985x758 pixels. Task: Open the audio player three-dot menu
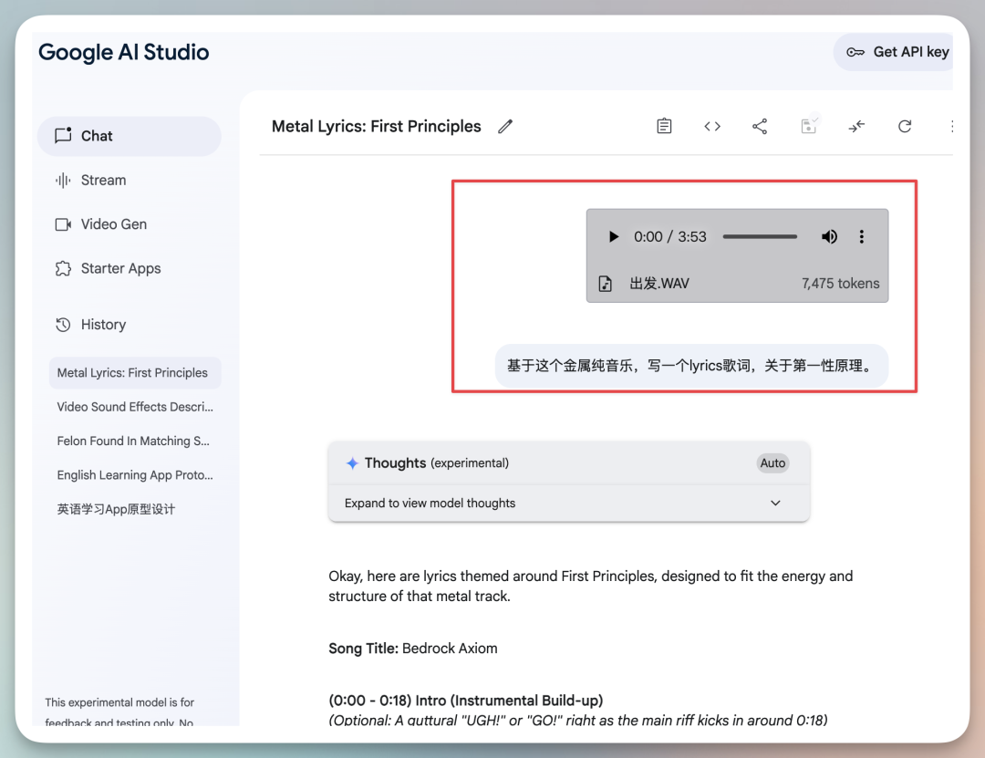862,237
